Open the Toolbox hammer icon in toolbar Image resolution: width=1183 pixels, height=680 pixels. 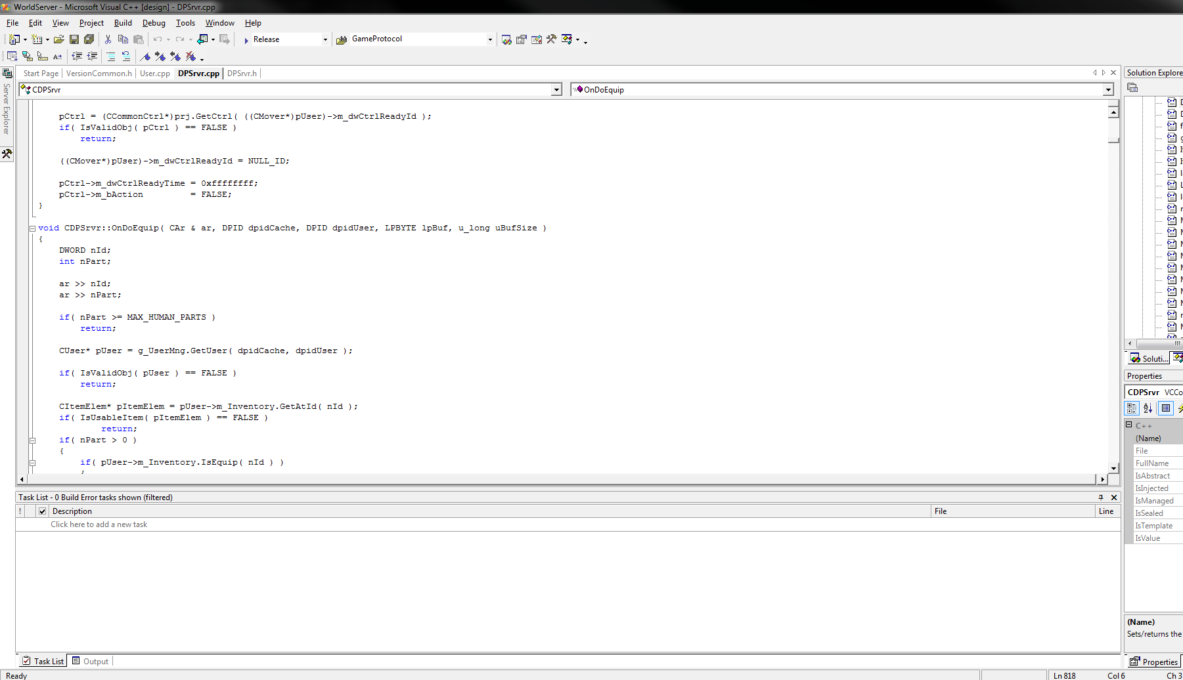click(x=551, y=39)
